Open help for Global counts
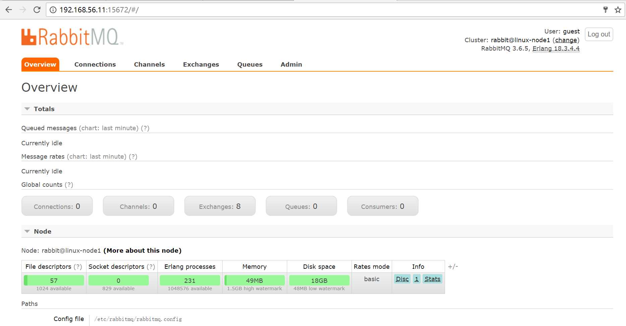This screenshot has width=626, height=326. (69, 184)
